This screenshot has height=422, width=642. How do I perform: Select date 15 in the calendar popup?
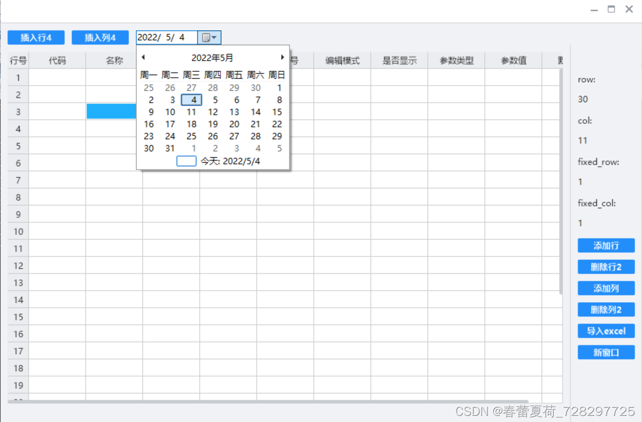[x=277, y=112]
